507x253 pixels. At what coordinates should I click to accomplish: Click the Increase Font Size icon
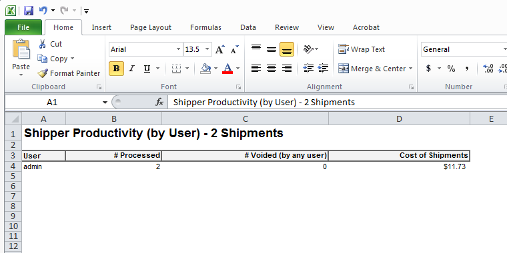pos(220,49)
